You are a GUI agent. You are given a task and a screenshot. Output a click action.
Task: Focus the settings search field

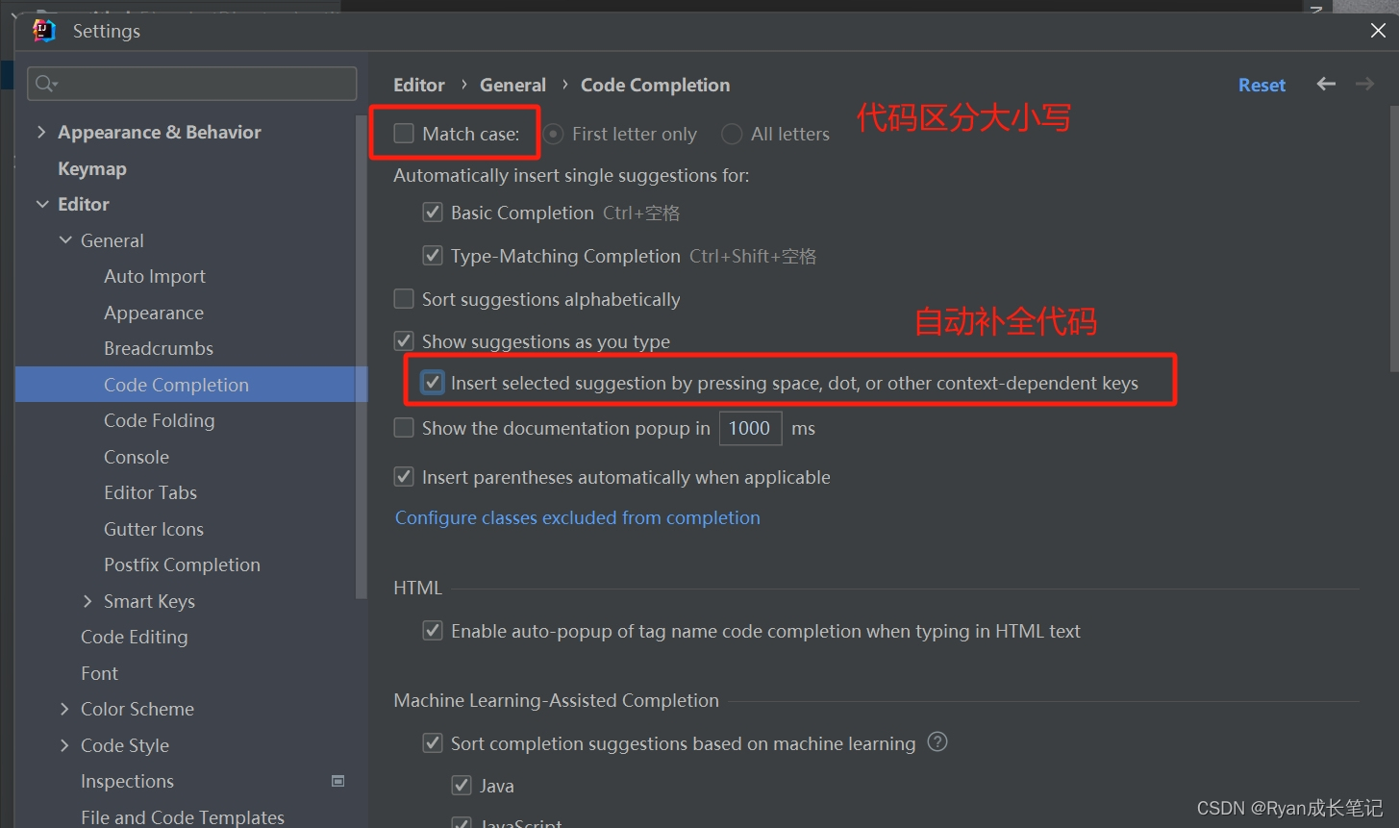pyautogui.click(x=192, y=84)
